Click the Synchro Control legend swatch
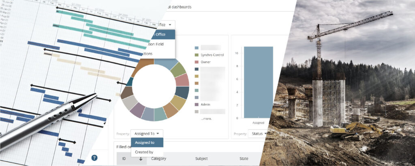The height and width of the screenshot is (166, 415). [x=197, y=55]
